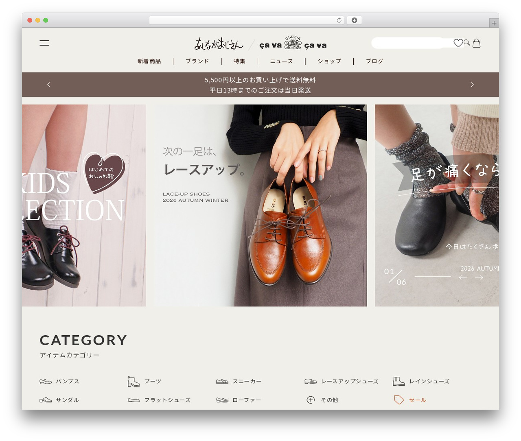Open the 足が痛くなら banner slide
The image size is (521, 441).
tap(437, 205)
